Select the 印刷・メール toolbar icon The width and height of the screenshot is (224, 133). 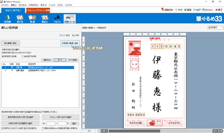[69, 18]
